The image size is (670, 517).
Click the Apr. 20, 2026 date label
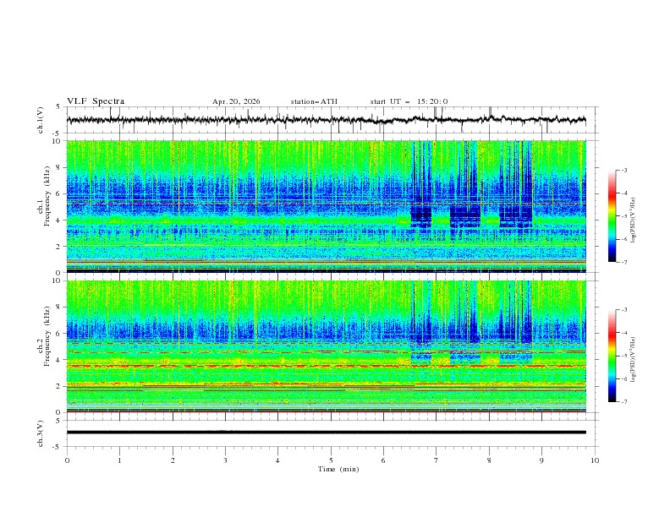[236, 101]
